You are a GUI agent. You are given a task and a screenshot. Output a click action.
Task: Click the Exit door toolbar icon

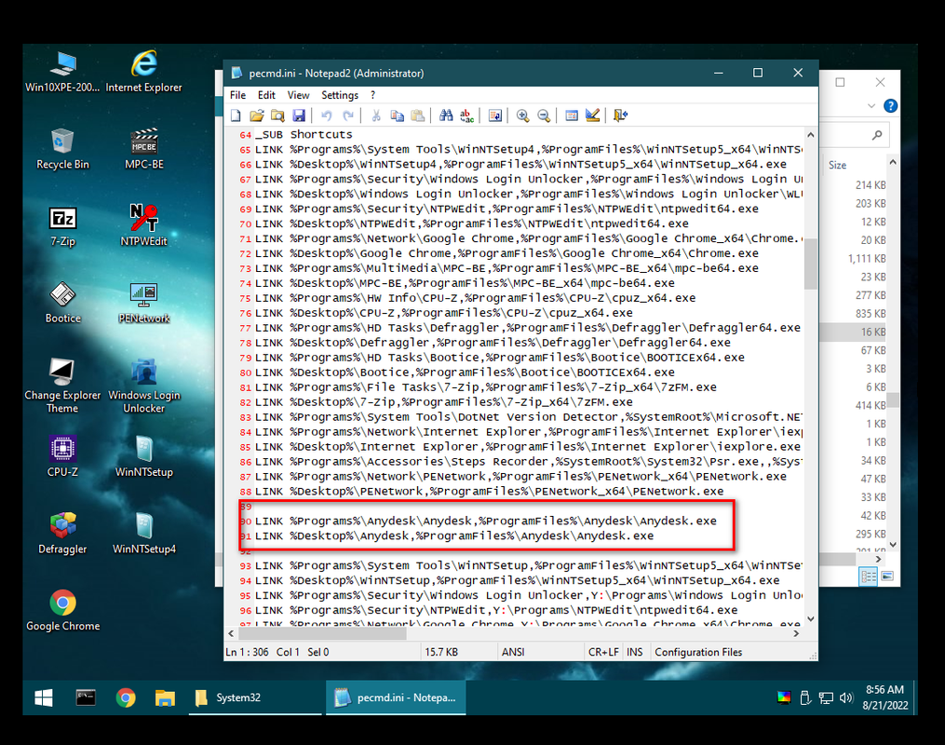point(620,115)
